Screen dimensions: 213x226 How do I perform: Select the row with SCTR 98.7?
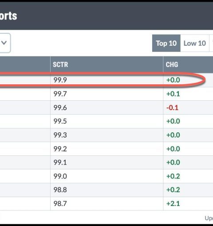click(106, 203)
